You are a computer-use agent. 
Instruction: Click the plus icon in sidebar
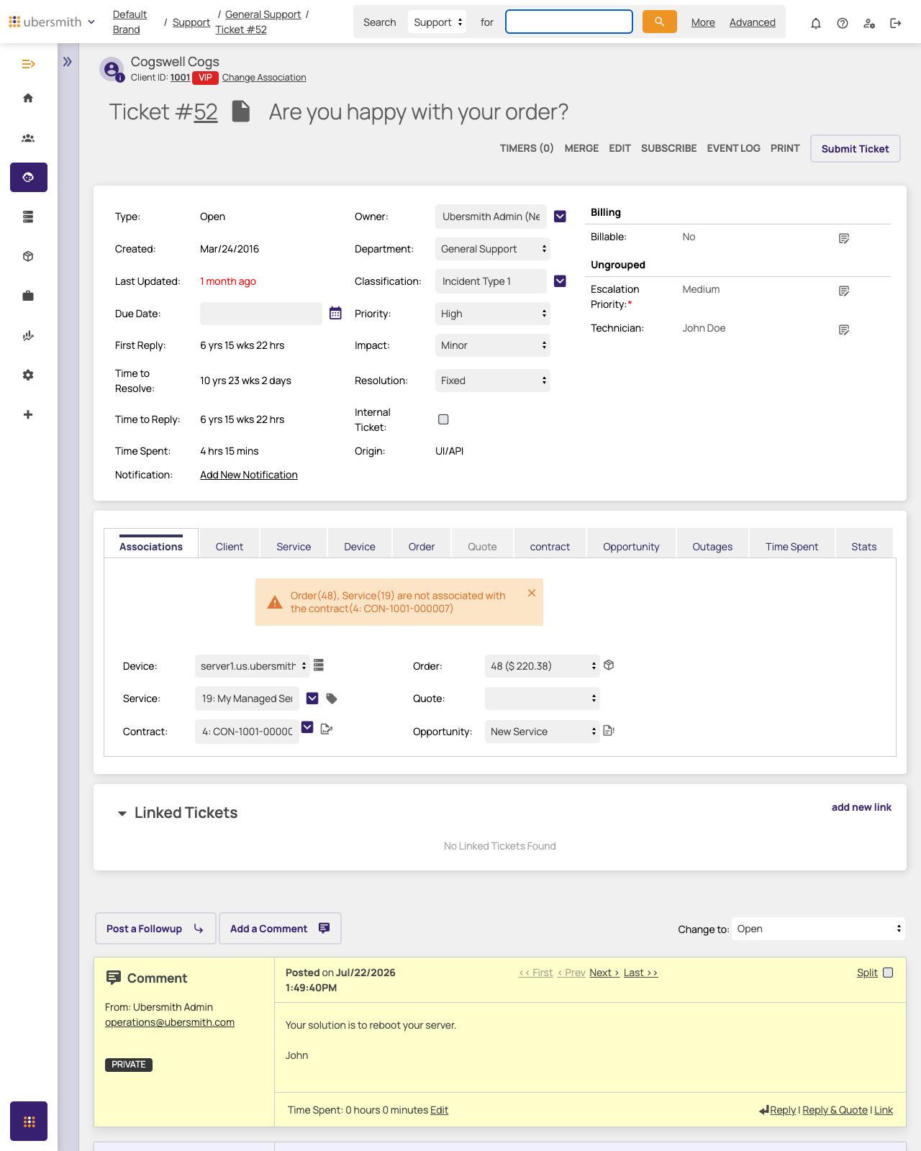(28, 414)
